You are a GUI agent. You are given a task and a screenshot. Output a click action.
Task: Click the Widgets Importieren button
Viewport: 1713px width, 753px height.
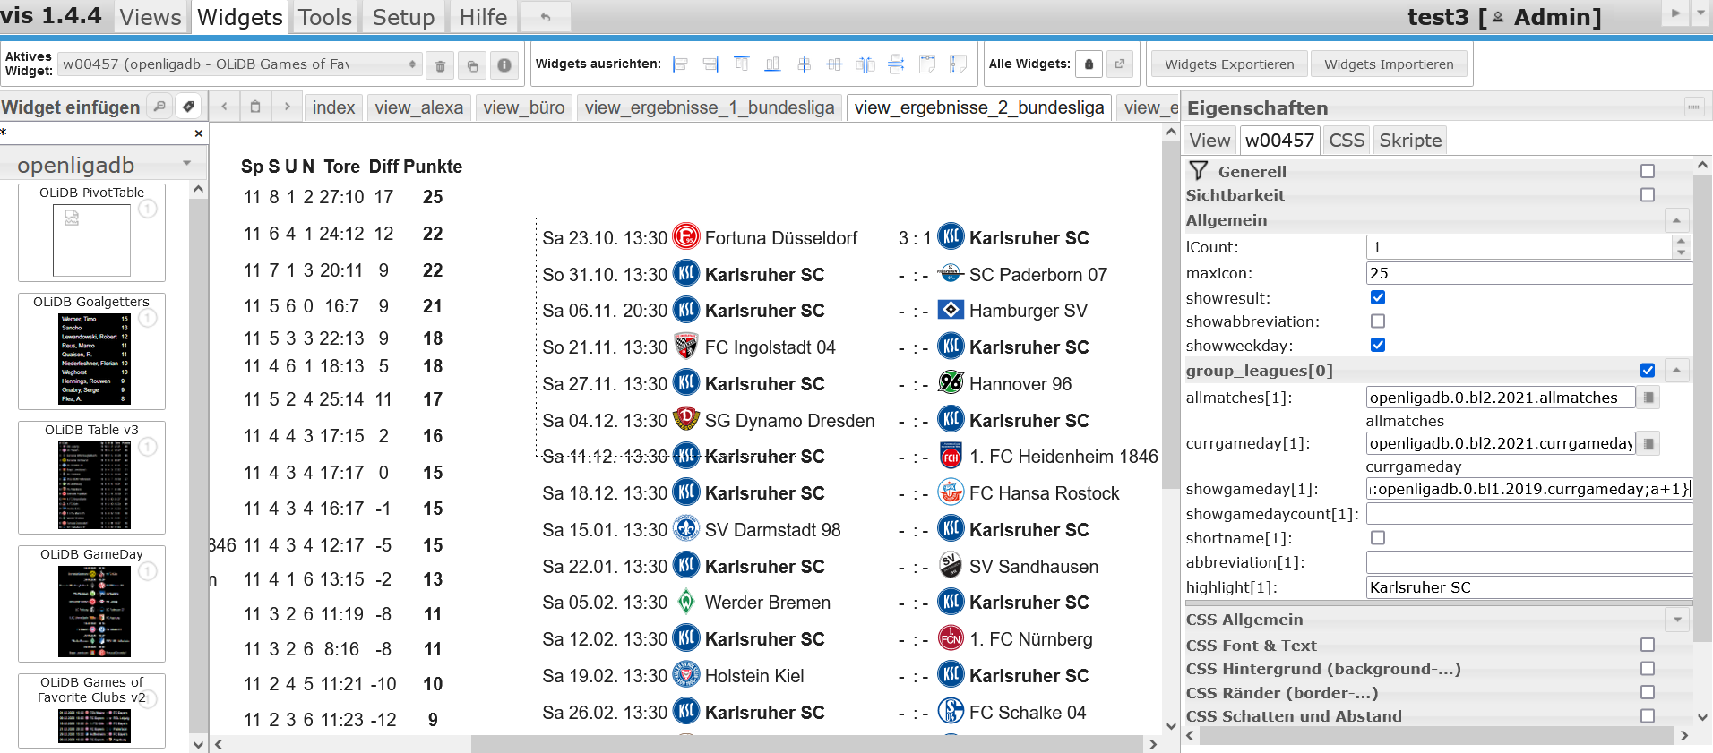tap(1388, 64)
